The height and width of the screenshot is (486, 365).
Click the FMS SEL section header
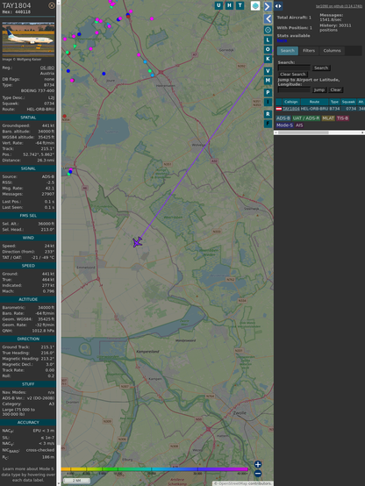(x=28, y=216)
